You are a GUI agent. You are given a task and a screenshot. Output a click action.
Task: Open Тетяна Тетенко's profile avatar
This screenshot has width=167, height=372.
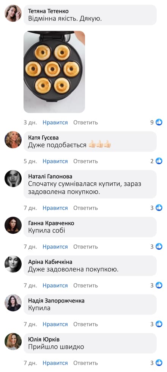tap(13, 13)
